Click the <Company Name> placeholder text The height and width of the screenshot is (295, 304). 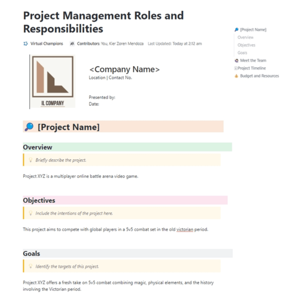tap(124, 69)
